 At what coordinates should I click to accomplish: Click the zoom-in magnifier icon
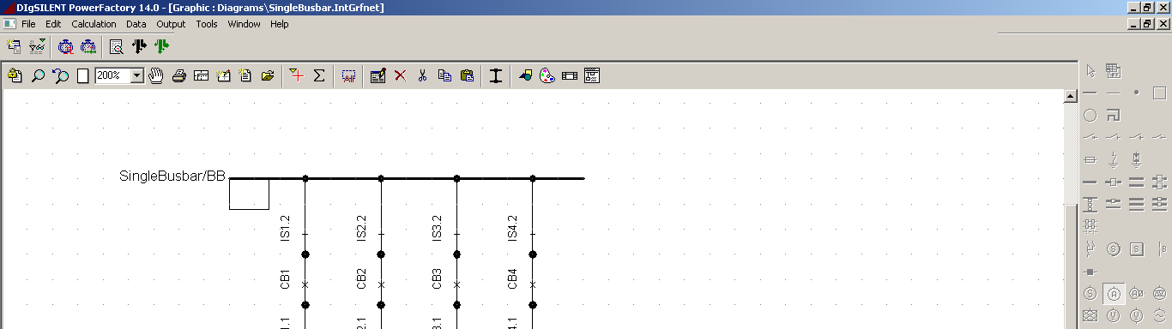click(x=38, y=75)
